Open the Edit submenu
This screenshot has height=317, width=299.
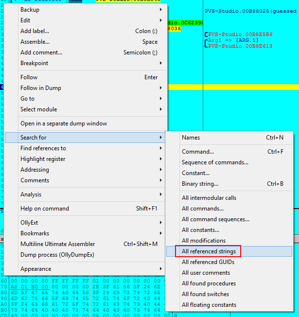pyautogui.click(x=86, y=20)
